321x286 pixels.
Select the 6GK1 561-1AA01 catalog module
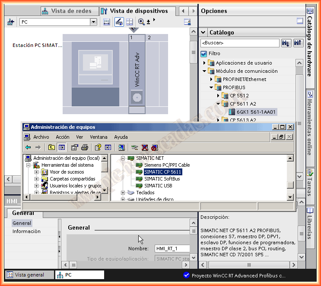pyautogui.click(x=256, y=112)
